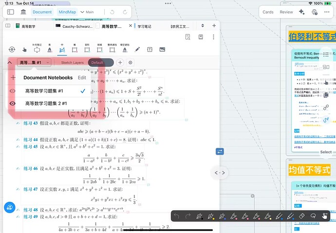Toggle the left sidebar panel
The height and width of the screenshot is (233, 336).
[11, 12]
